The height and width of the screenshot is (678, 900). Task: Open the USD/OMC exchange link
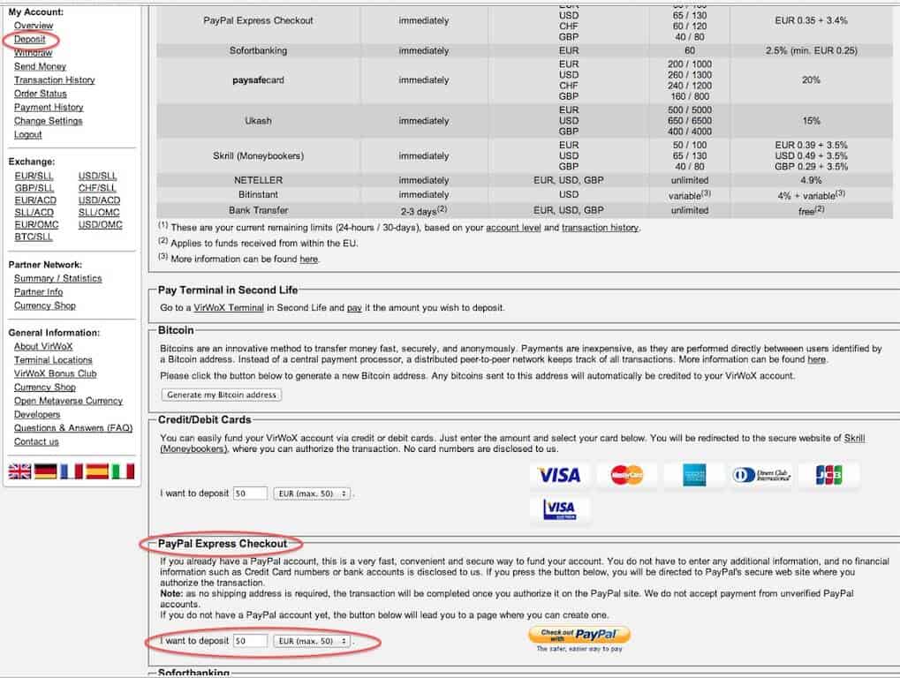(101, 225)
